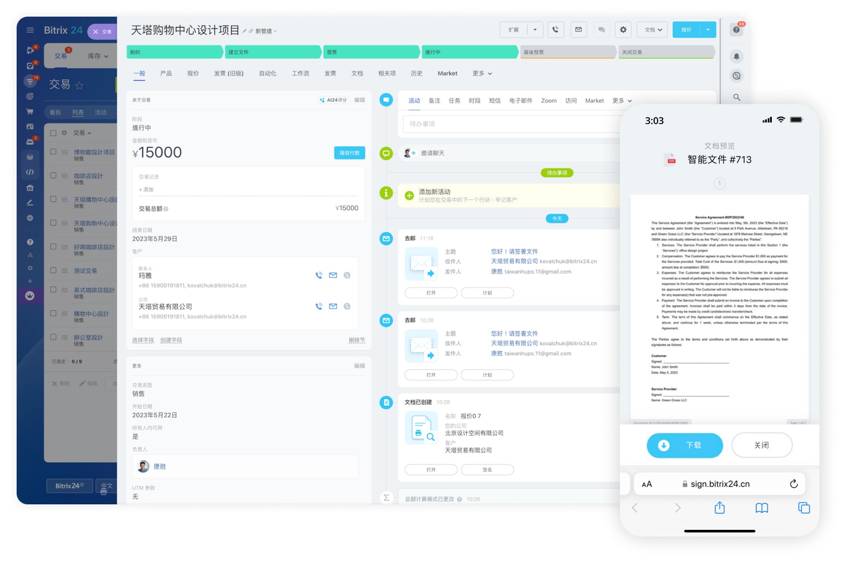Screen dimensions: 845x562
Task: Click the 康胜 responsible person link
Action: (x=160, y=467)
